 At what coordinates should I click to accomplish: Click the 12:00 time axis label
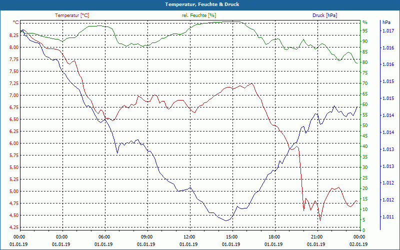pyautogui.click(x=189, y=236)
